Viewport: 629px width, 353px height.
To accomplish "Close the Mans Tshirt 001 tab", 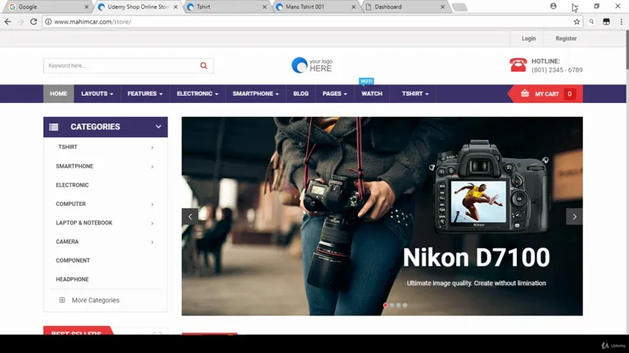I will [354, 7].
